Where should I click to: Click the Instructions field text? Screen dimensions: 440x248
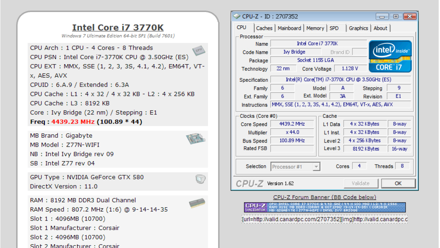click(x=341, y=104)
